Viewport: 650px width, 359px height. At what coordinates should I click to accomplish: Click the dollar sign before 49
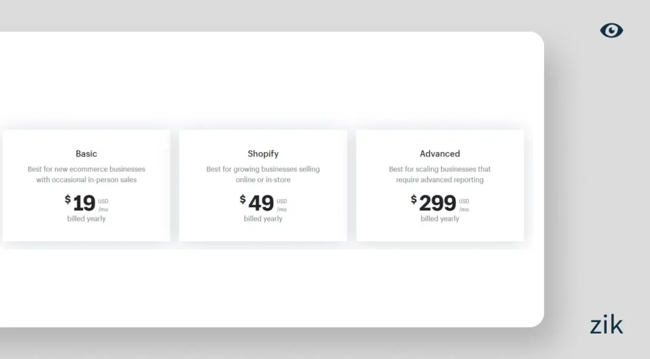[x=242, y=200]
